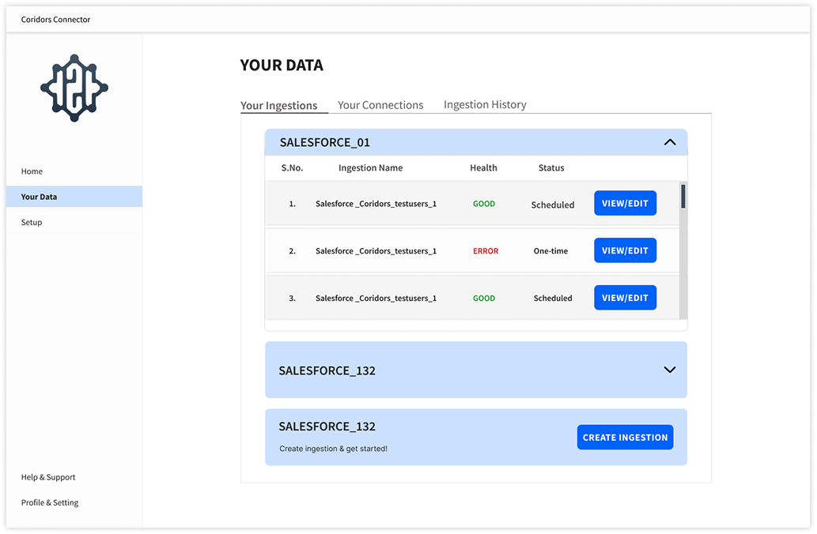Open the Home section in the sidebar
Viewport: 817px width, 534px height.
click(x=32, y=171)
